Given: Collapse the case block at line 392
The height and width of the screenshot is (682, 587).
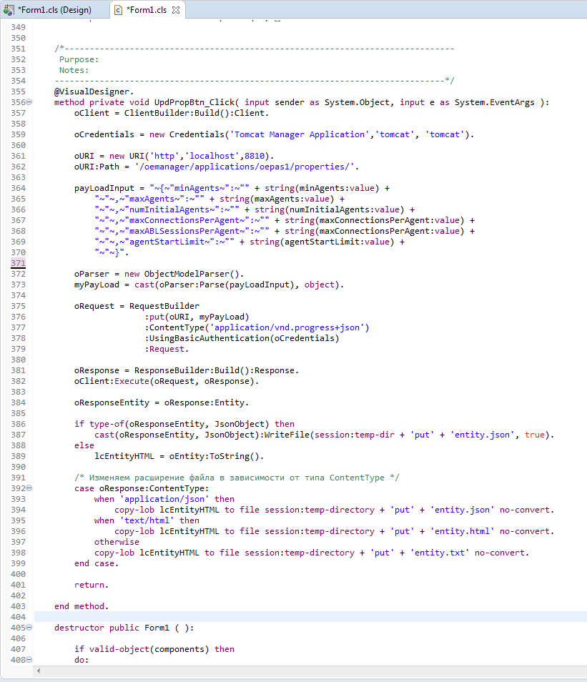Looking at the screenshot, I should (29, 488).
